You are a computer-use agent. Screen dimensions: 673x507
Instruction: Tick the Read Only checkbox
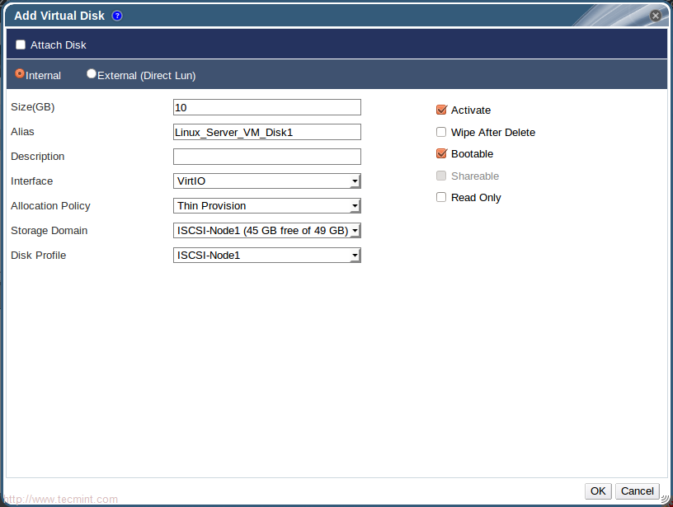441,197
